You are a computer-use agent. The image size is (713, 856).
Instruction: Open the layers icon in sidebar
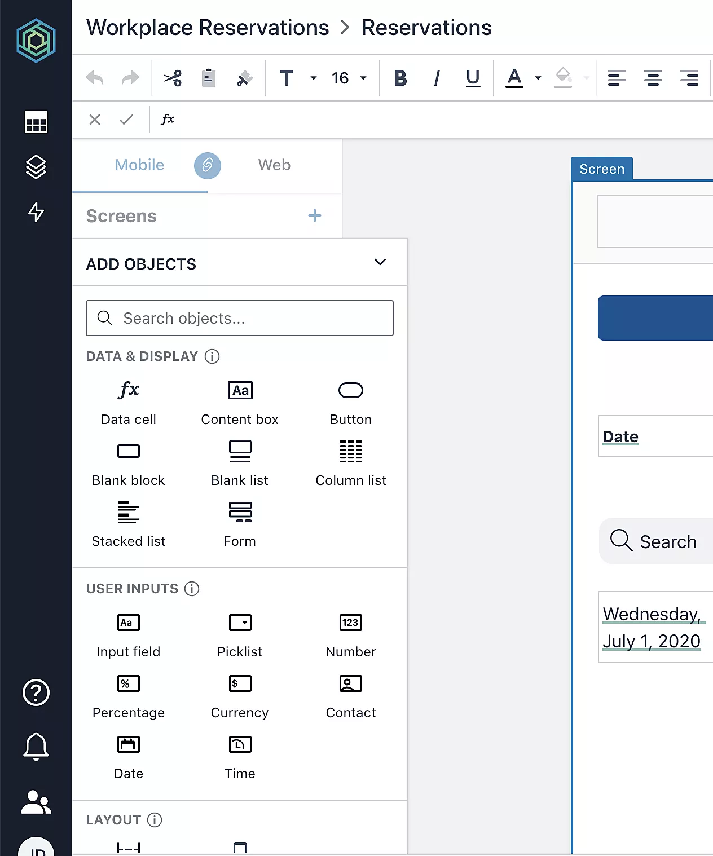click(36, 167)
